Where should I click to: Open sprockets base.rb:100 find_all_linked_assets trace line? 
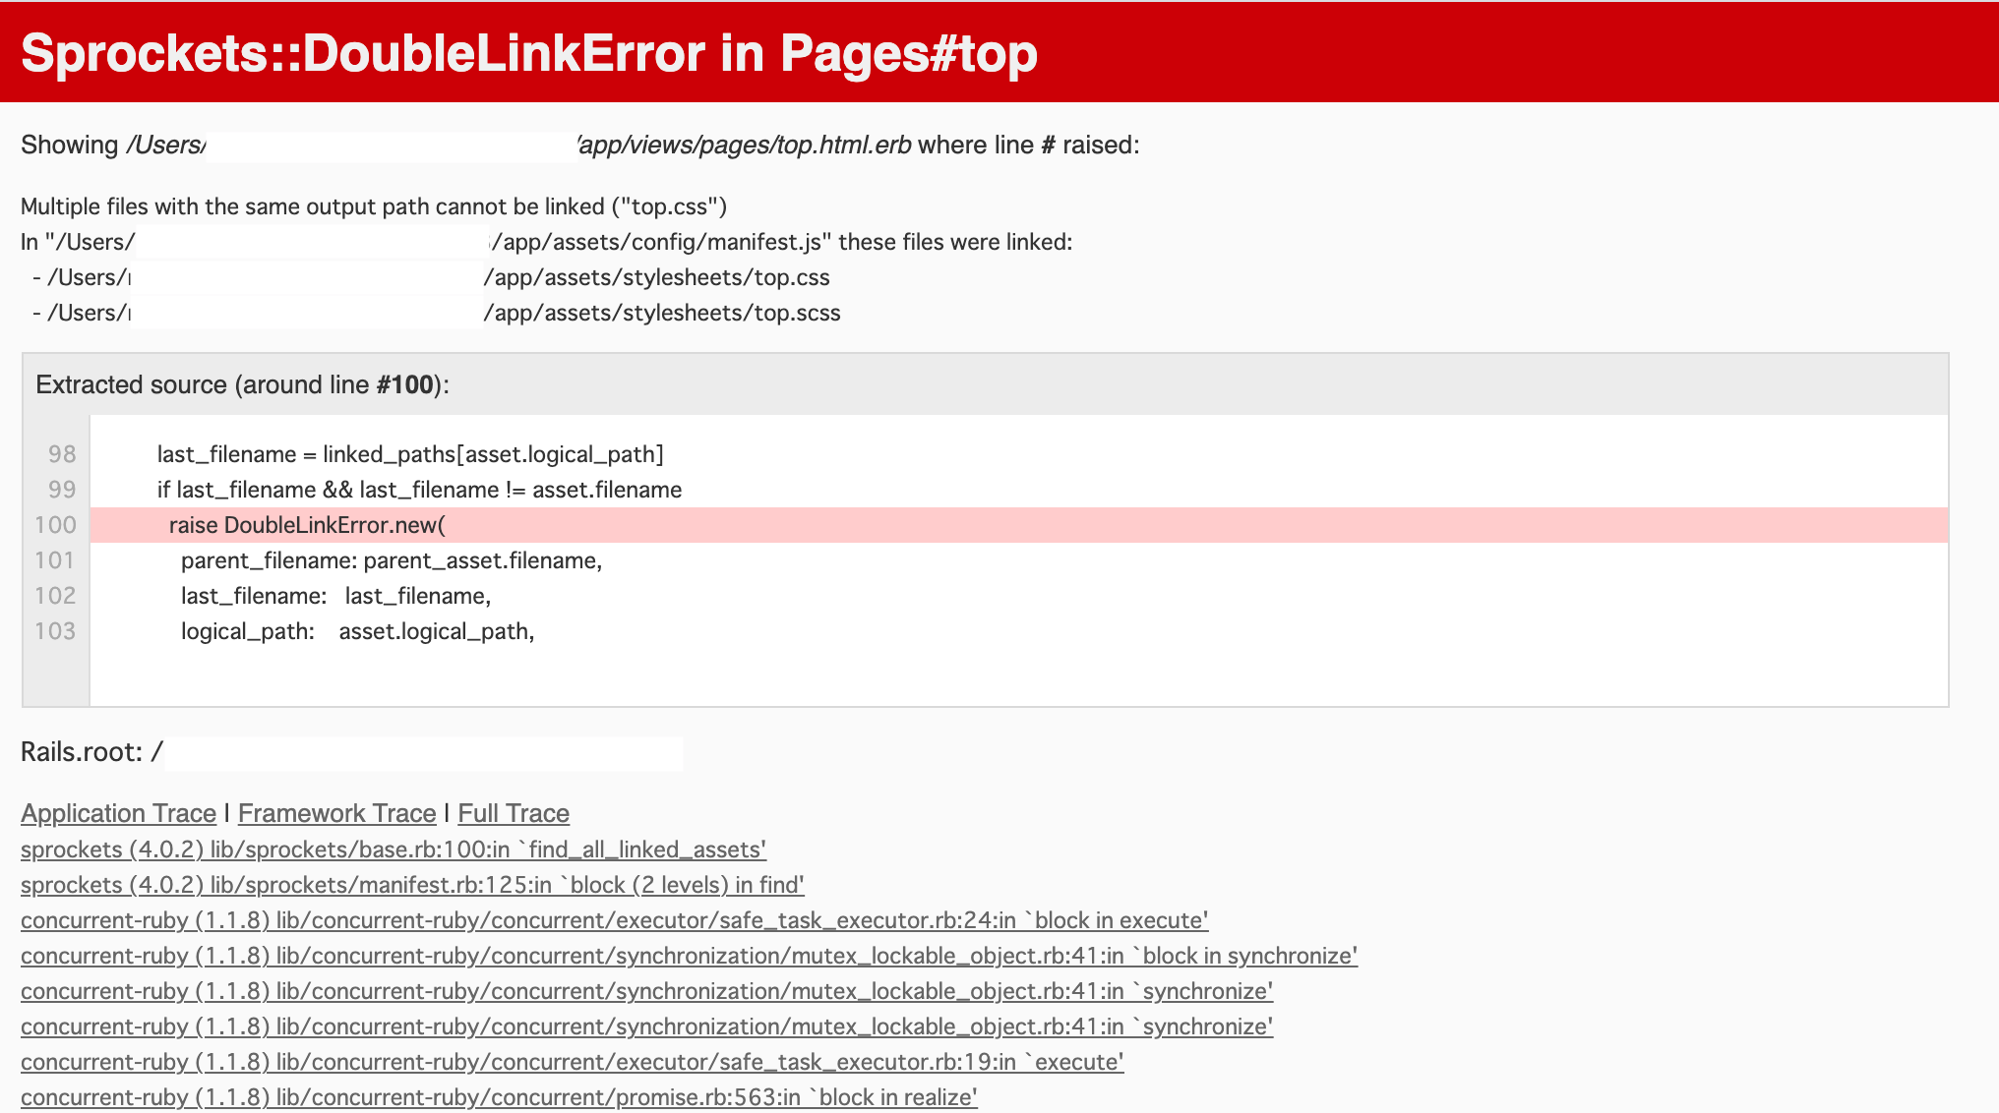[394, 849]
